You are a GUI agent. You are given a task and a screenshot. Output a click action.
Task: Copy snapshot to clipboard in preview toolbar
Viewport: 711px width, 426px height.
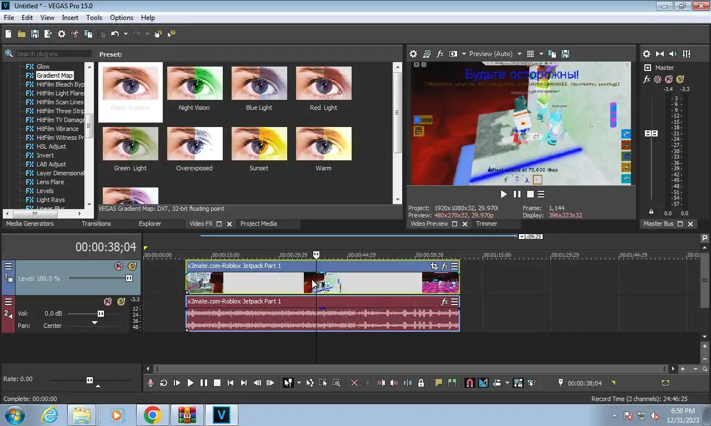coord(552,54)
